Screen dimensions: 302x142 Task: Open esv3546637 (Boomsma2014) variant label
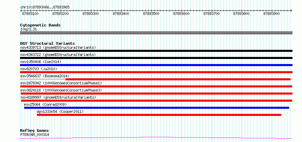(x=45, y=76)
